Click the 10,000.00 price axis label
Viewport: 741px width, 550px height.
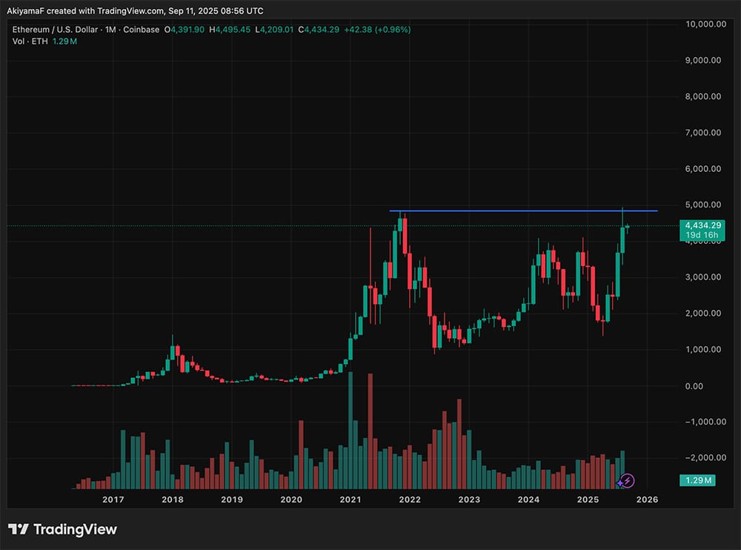click(x=705, y=24)
